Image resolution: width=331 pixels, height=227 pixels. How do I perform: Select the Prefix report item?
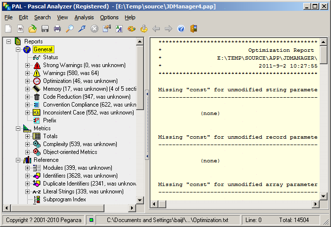(x=49, y=120)
